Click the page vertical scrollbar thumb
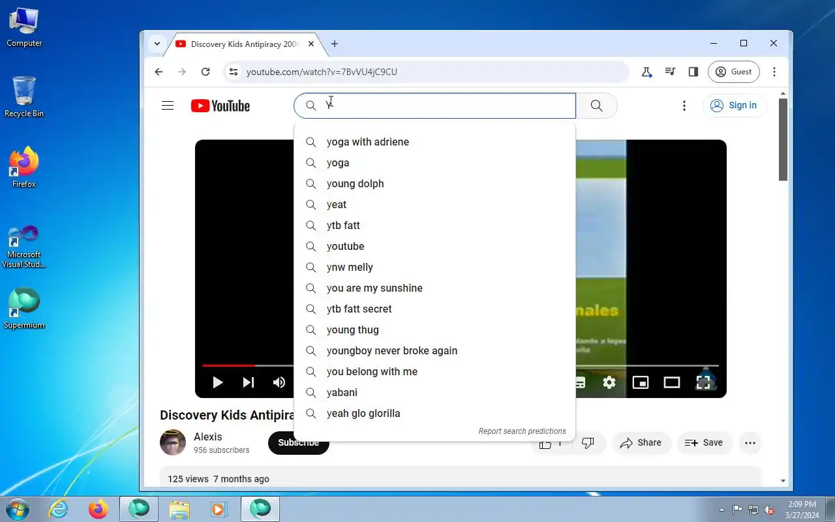 pos(783,140)
